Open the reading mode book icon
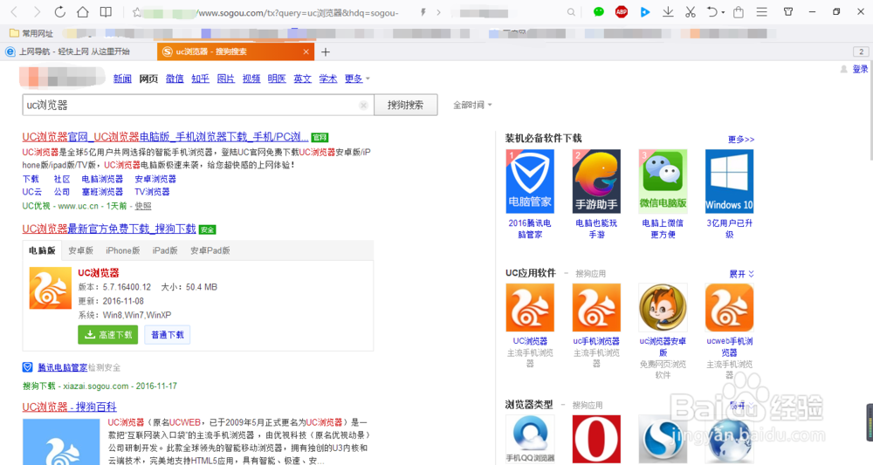The width and height of the screenshot is (873, 465). (106, 11)
